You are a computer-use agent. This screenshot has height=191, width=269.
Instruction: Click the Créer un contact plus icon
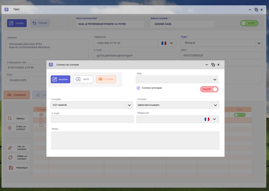pyautogui.click(x=10, y=128)
